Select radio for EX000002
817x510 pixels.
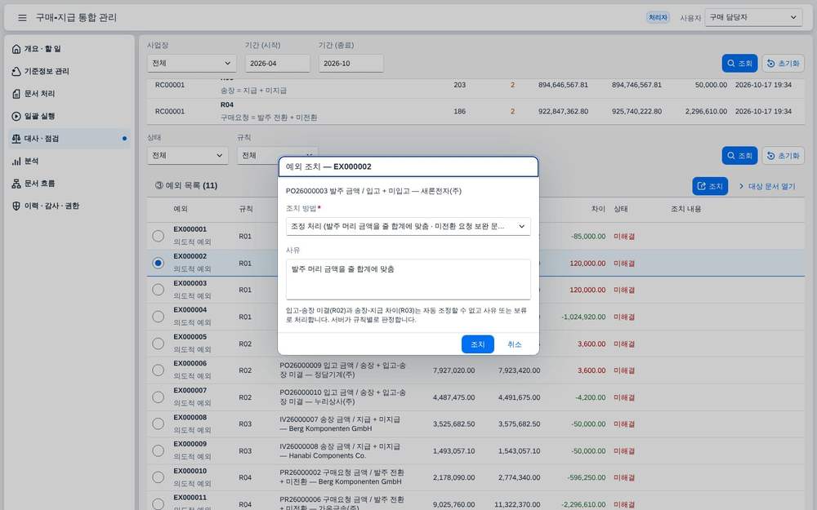coord(158,263)
